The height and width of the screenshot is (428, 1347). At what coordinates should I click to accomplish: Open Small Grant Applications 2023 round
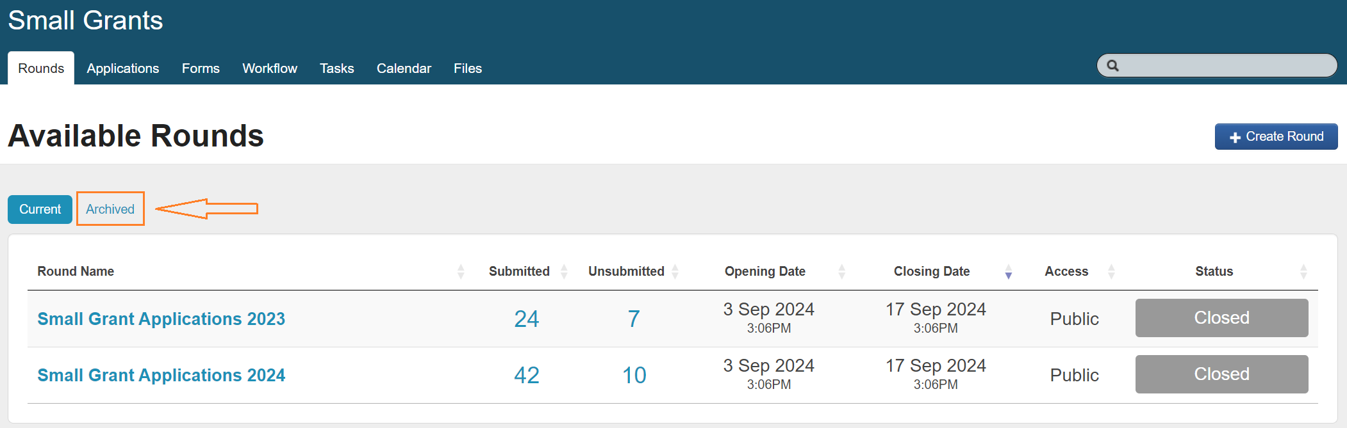point(161,319)
